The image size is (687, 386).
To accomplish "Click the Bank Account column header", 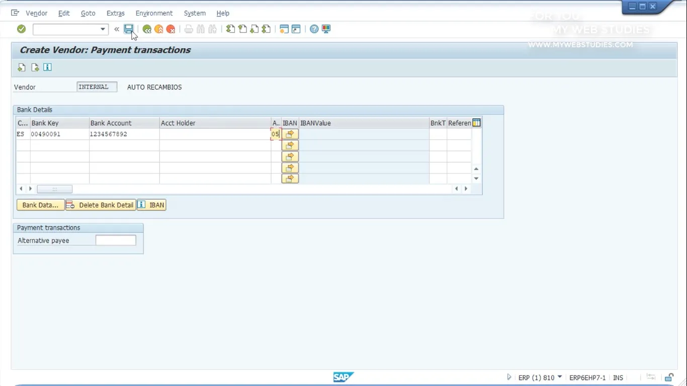I will [x=124, y=123].
